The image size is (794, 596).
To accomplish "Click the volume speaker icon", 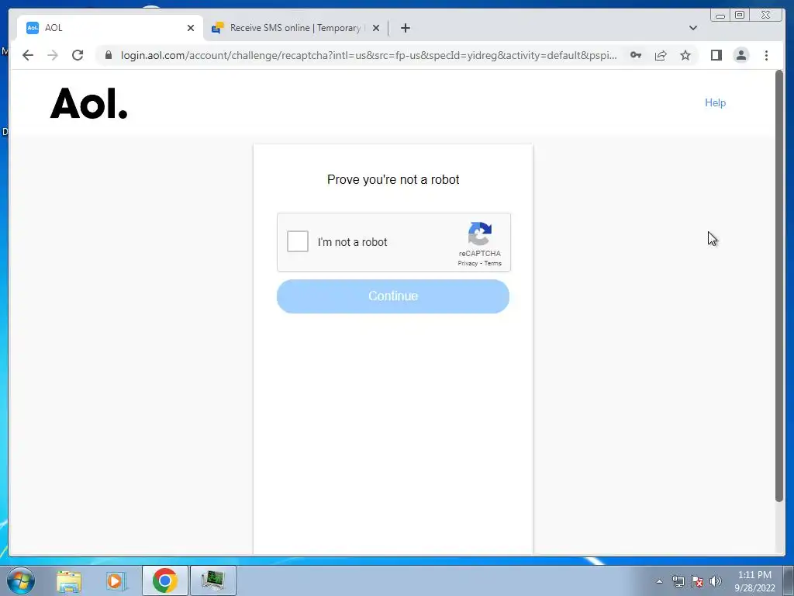I will pyautogui.click(x=715, y=581).
